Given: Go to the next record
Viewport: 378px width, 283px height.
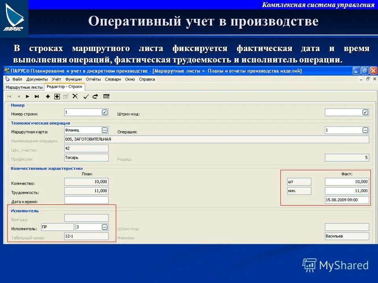Looking at the screenshot, I should pos(27,96).
